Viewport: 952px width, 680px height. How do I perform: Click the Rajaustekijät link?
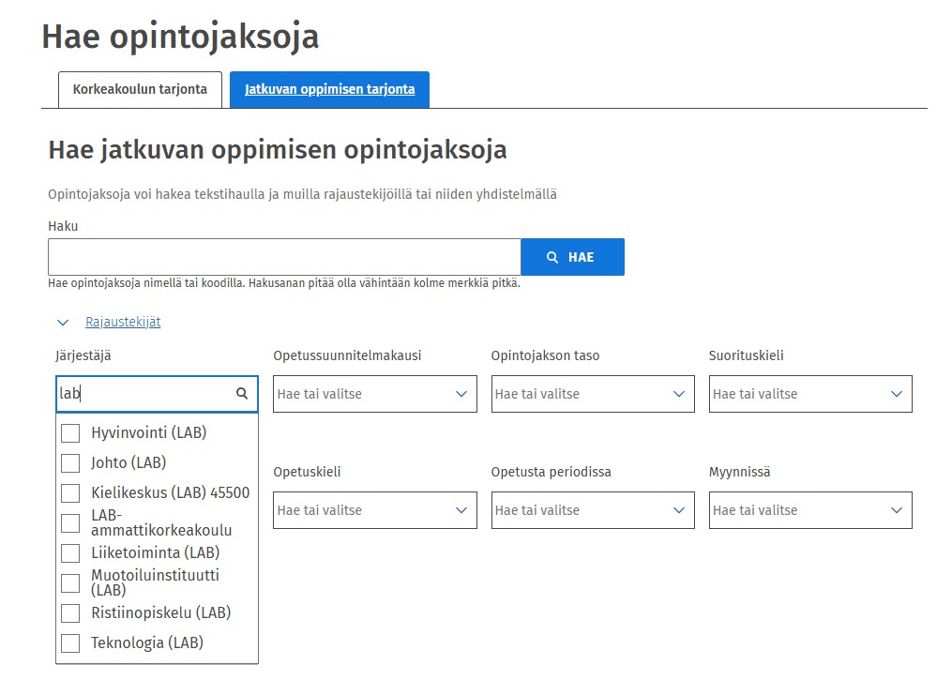coord(123,322)
